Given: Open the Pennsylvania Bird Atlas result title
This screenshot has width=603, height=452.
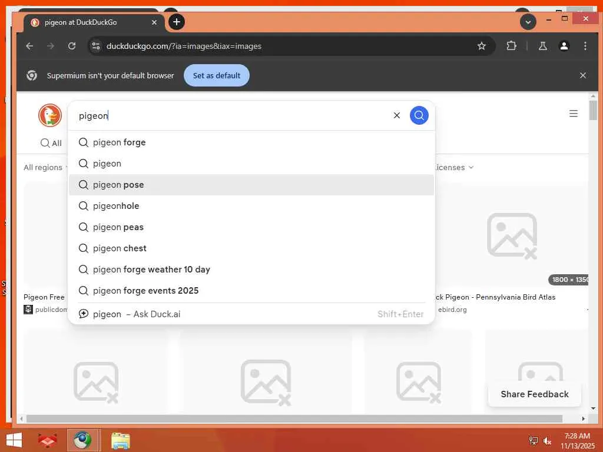Looking at the screenshot, I should (x=495, y=297).
